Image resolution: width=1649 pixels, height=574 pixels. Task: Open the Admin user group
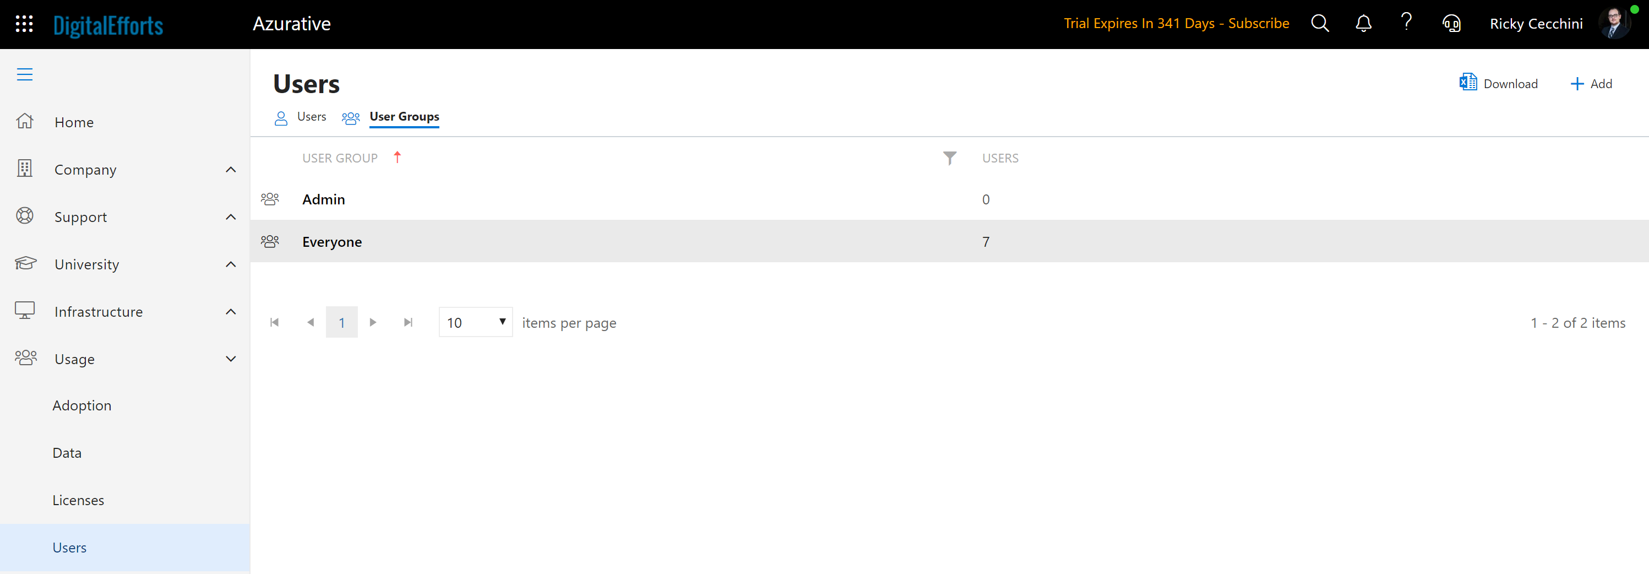pos(323,199)
